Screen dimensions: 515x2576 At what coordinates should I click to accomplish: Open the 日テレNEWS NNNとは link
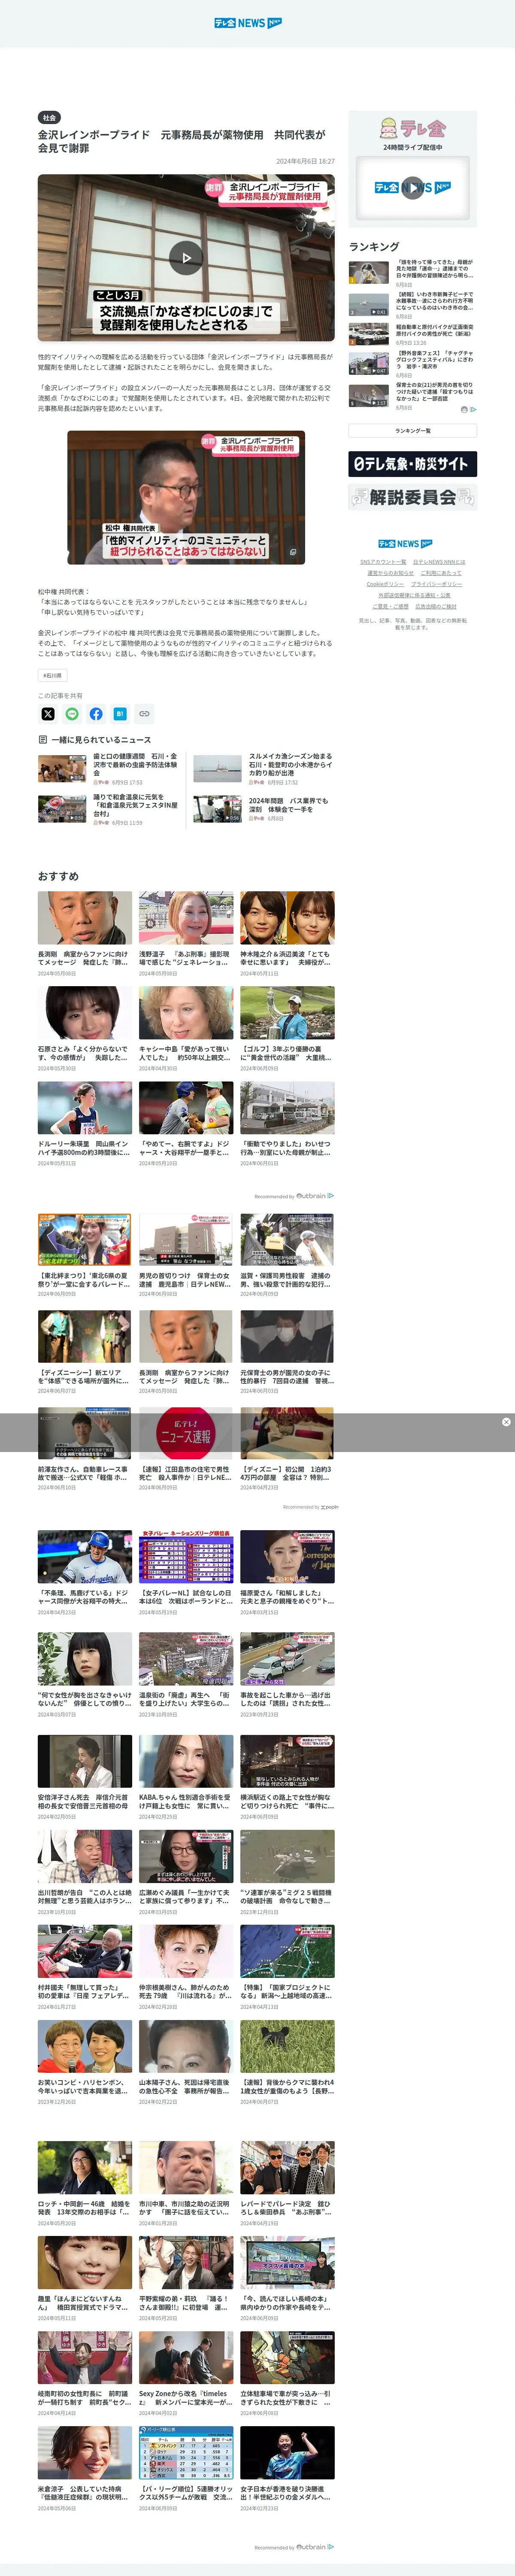[x=439, y=562]
